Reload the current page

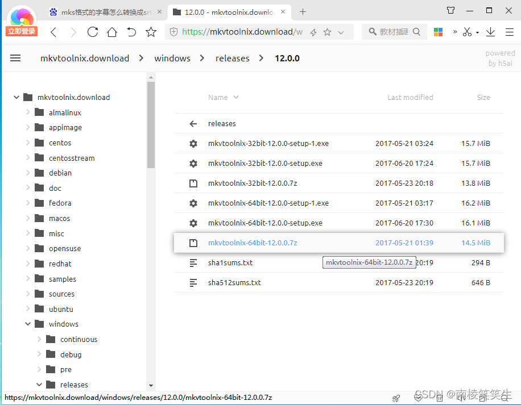(x=93, y=32)
